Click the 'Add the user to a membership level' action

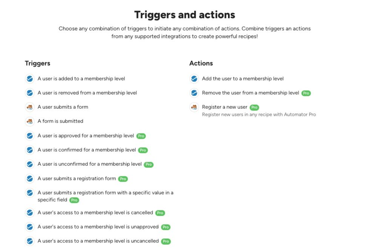[243, 79]
